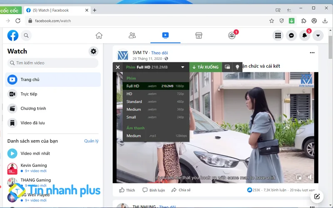Click the SVM TV profile avatar
Viewport: 333px width, 208px height.
click(123, 55)
